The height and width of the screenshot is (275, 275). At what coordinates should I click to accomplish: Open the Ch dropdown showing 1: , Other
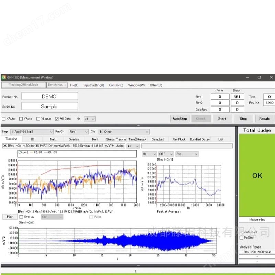(124, 132)
